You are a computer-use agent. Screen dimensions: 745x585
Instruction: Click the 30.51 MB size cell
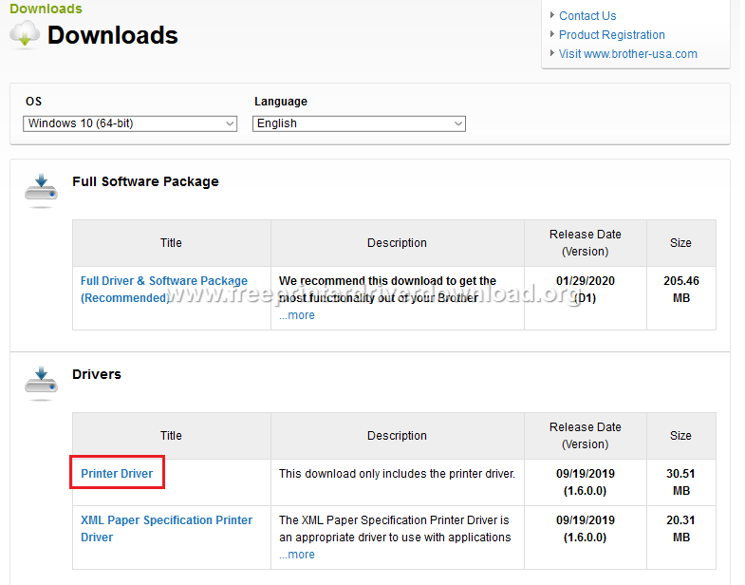click(680, 481)
